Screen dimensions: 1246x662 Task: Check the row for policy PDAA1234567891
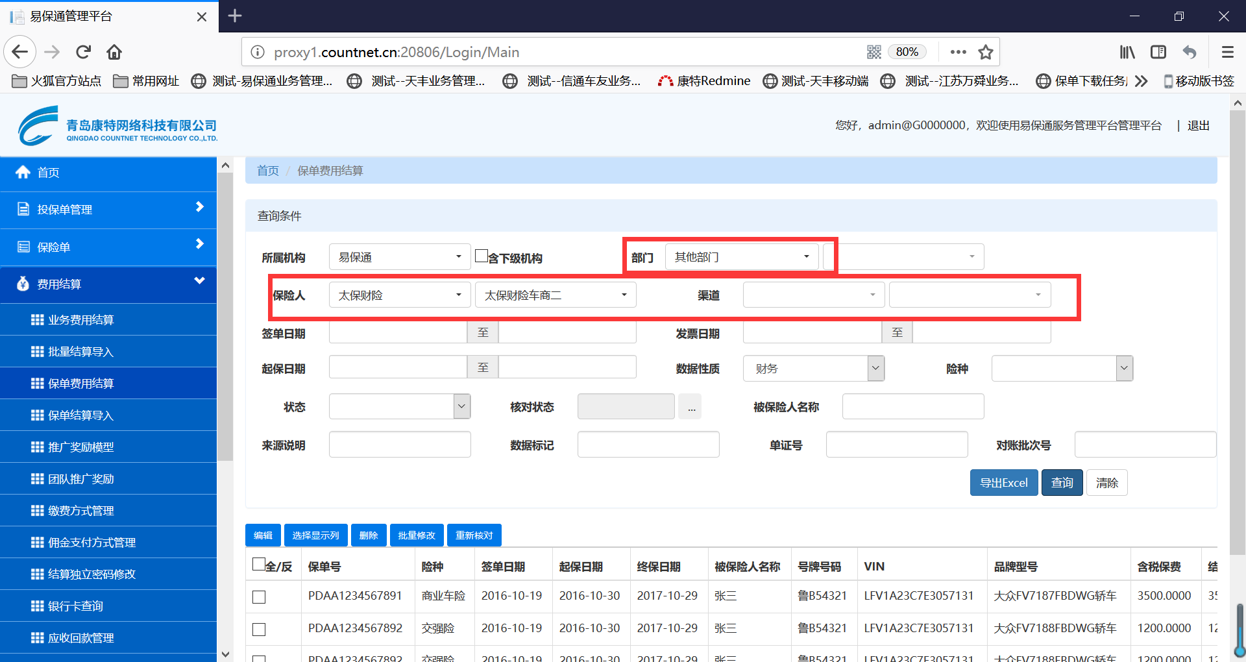point(259,597)
